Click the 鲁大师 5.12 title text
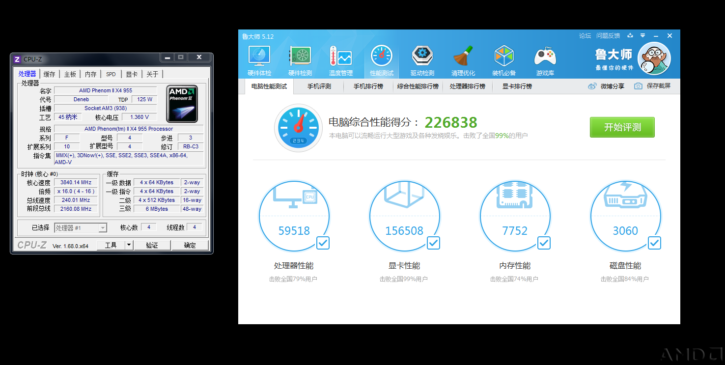The width and height of the screenshot is (725, 365). pos(258,36)
